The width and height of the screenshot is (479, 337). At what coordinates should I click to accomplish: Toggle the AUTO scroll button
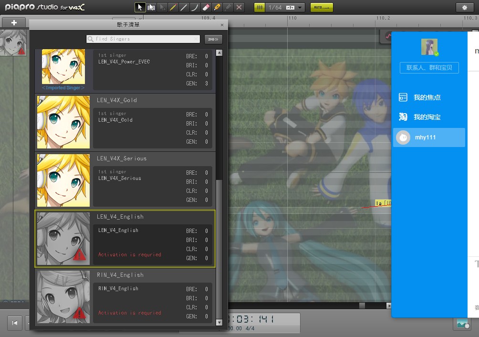322,7
